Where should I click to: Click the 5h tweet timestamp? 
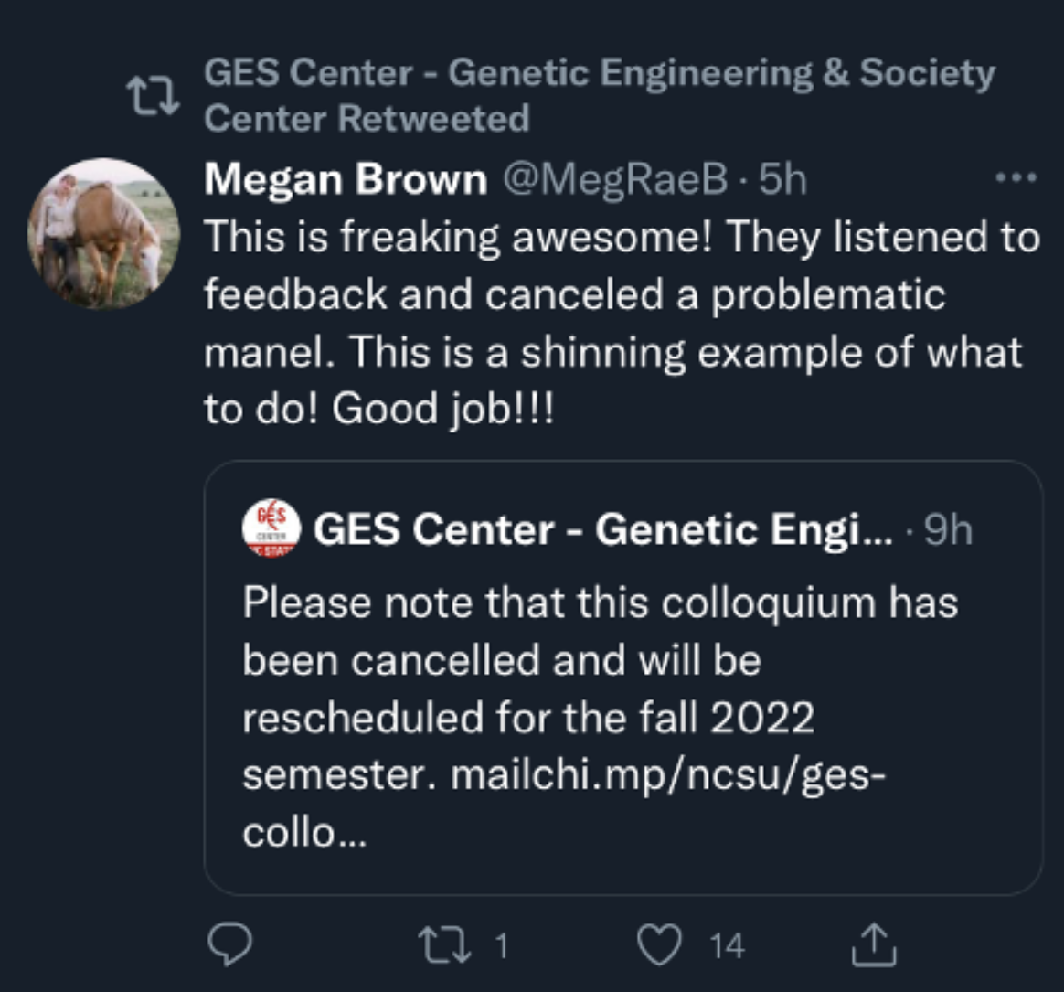pyautogui.click(x=783, y=180)
